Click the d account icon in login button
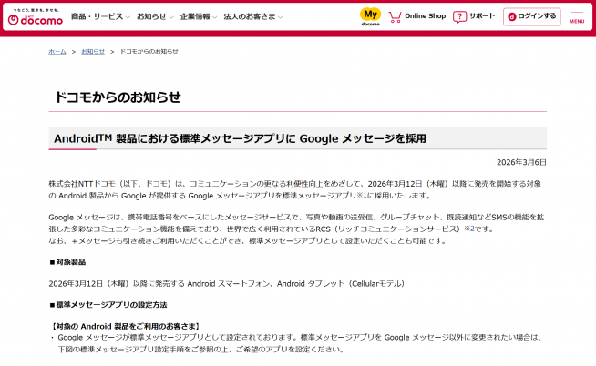Screen dimensions: 596x366 pyautogui.click(x=511, y=16)
